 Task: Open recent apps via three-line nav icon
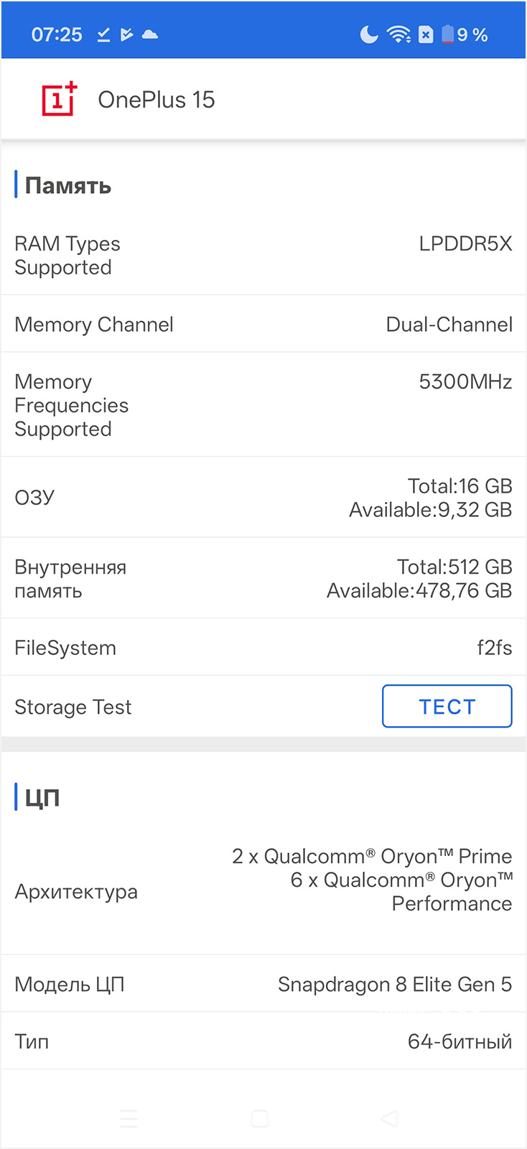pos(129,1118)
